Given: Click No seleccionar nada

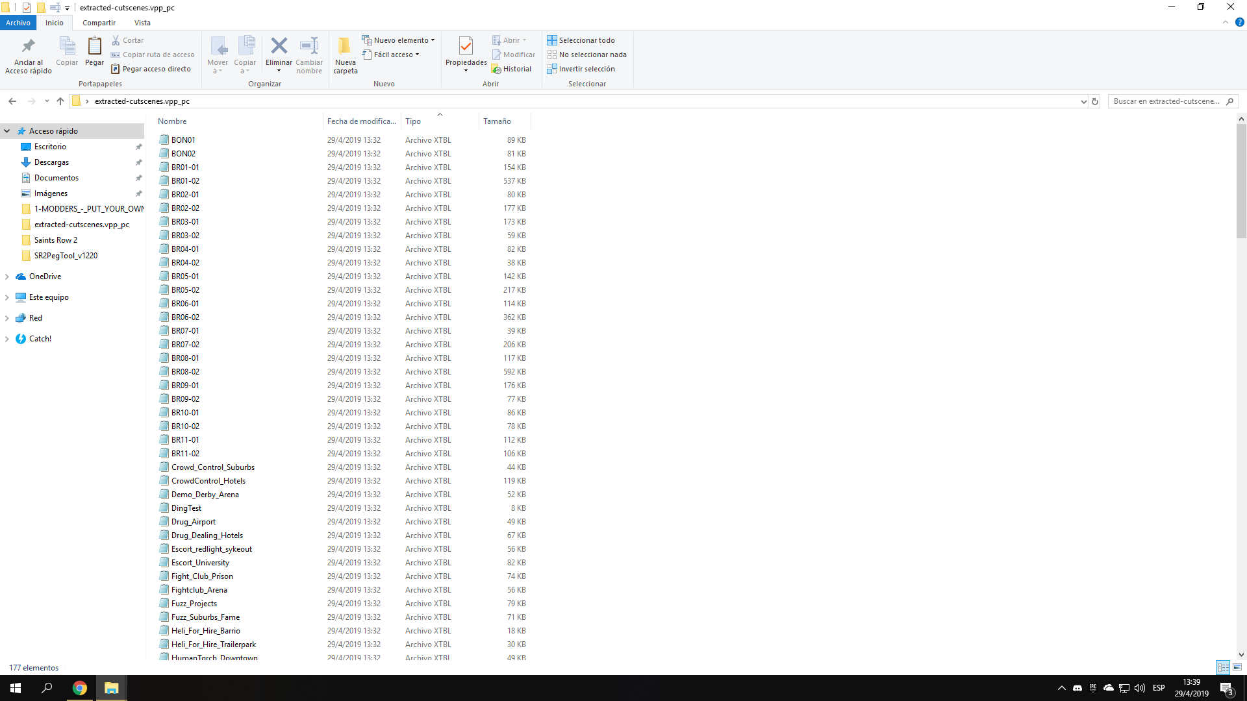Looking at the screenshot, I should (586, 55).
